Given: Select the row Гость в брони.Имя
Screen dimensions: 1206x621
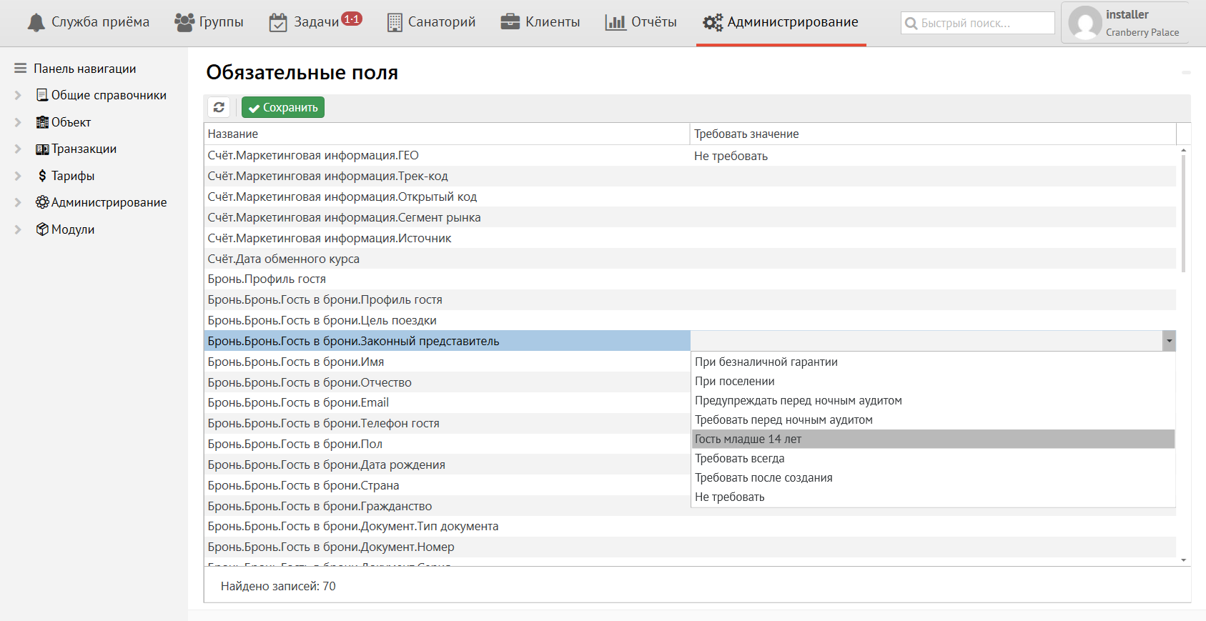Looking at the screenshot, I should [447, 362].
